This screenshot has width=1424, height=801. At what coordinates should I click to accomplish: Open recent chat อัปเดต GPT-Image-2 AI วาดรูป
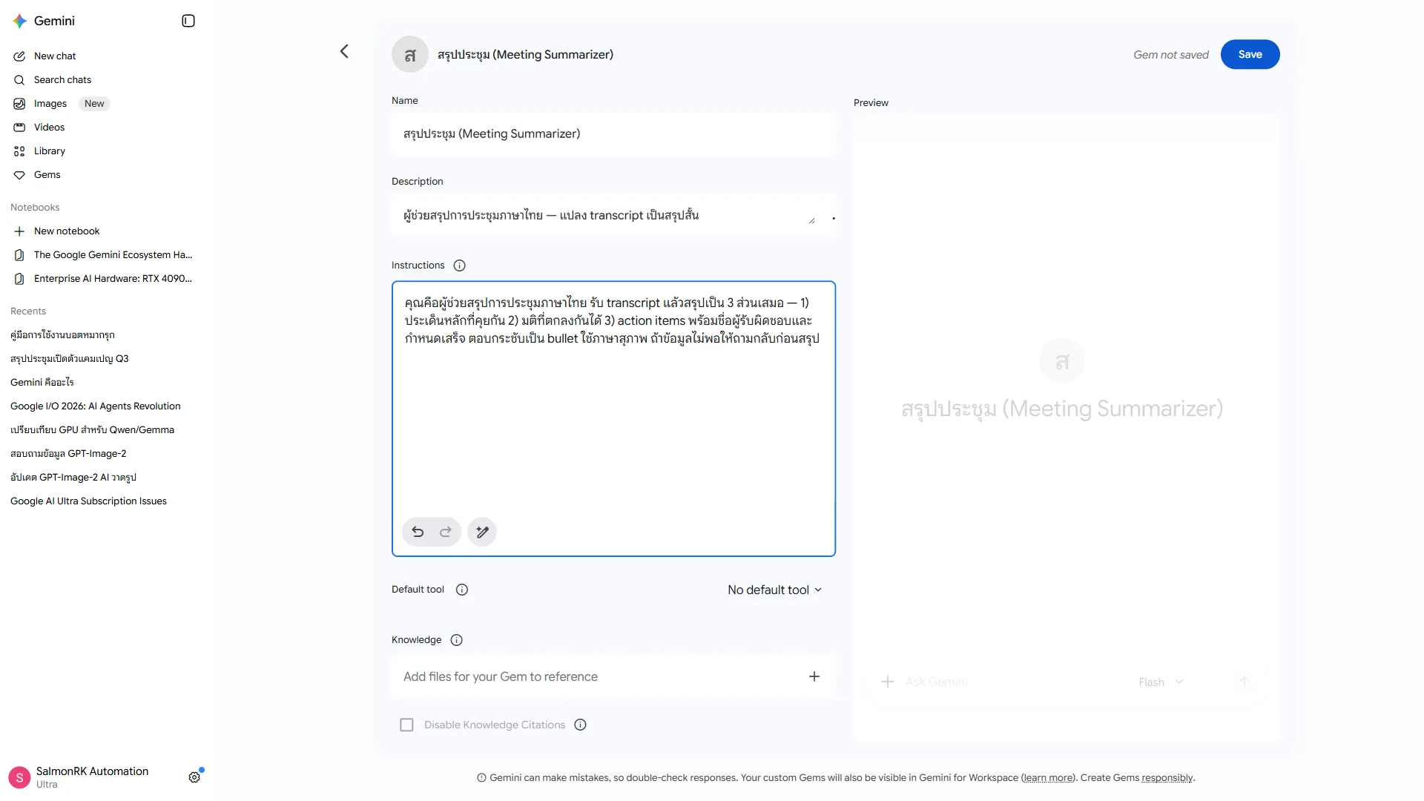click(73, 478)
